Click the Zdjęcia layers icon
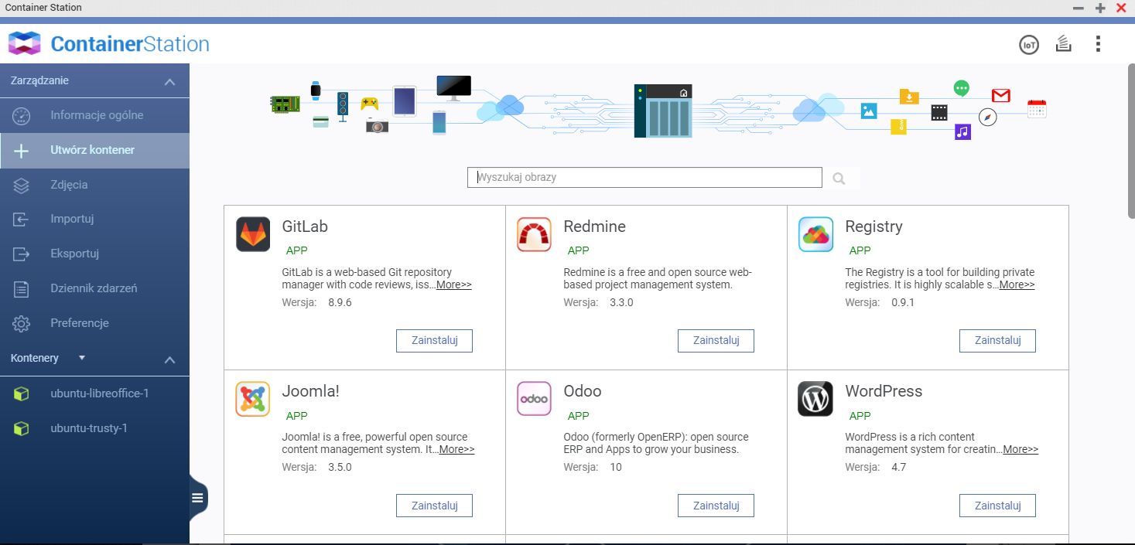Image resolution: width=1135 pixels, height=545 pixels. (21, 186)
